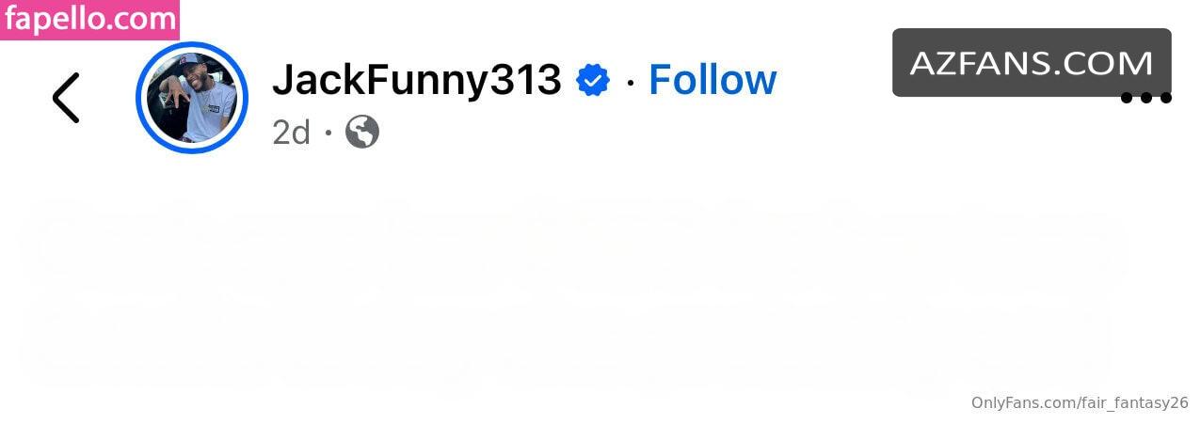The width and height of the screenshot is (1201, 424).
Task: Follow JackFunny313
Action: point(713,80)
